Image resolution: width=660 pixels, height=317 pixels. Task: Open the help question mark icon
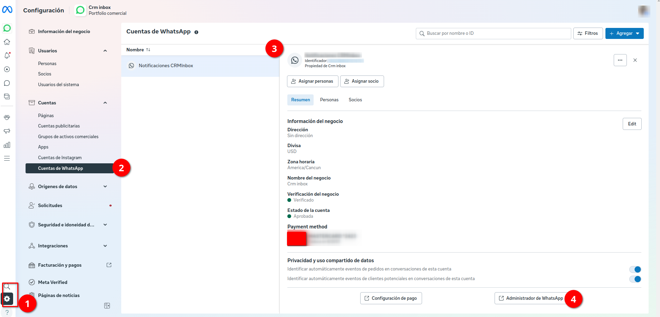7,312
